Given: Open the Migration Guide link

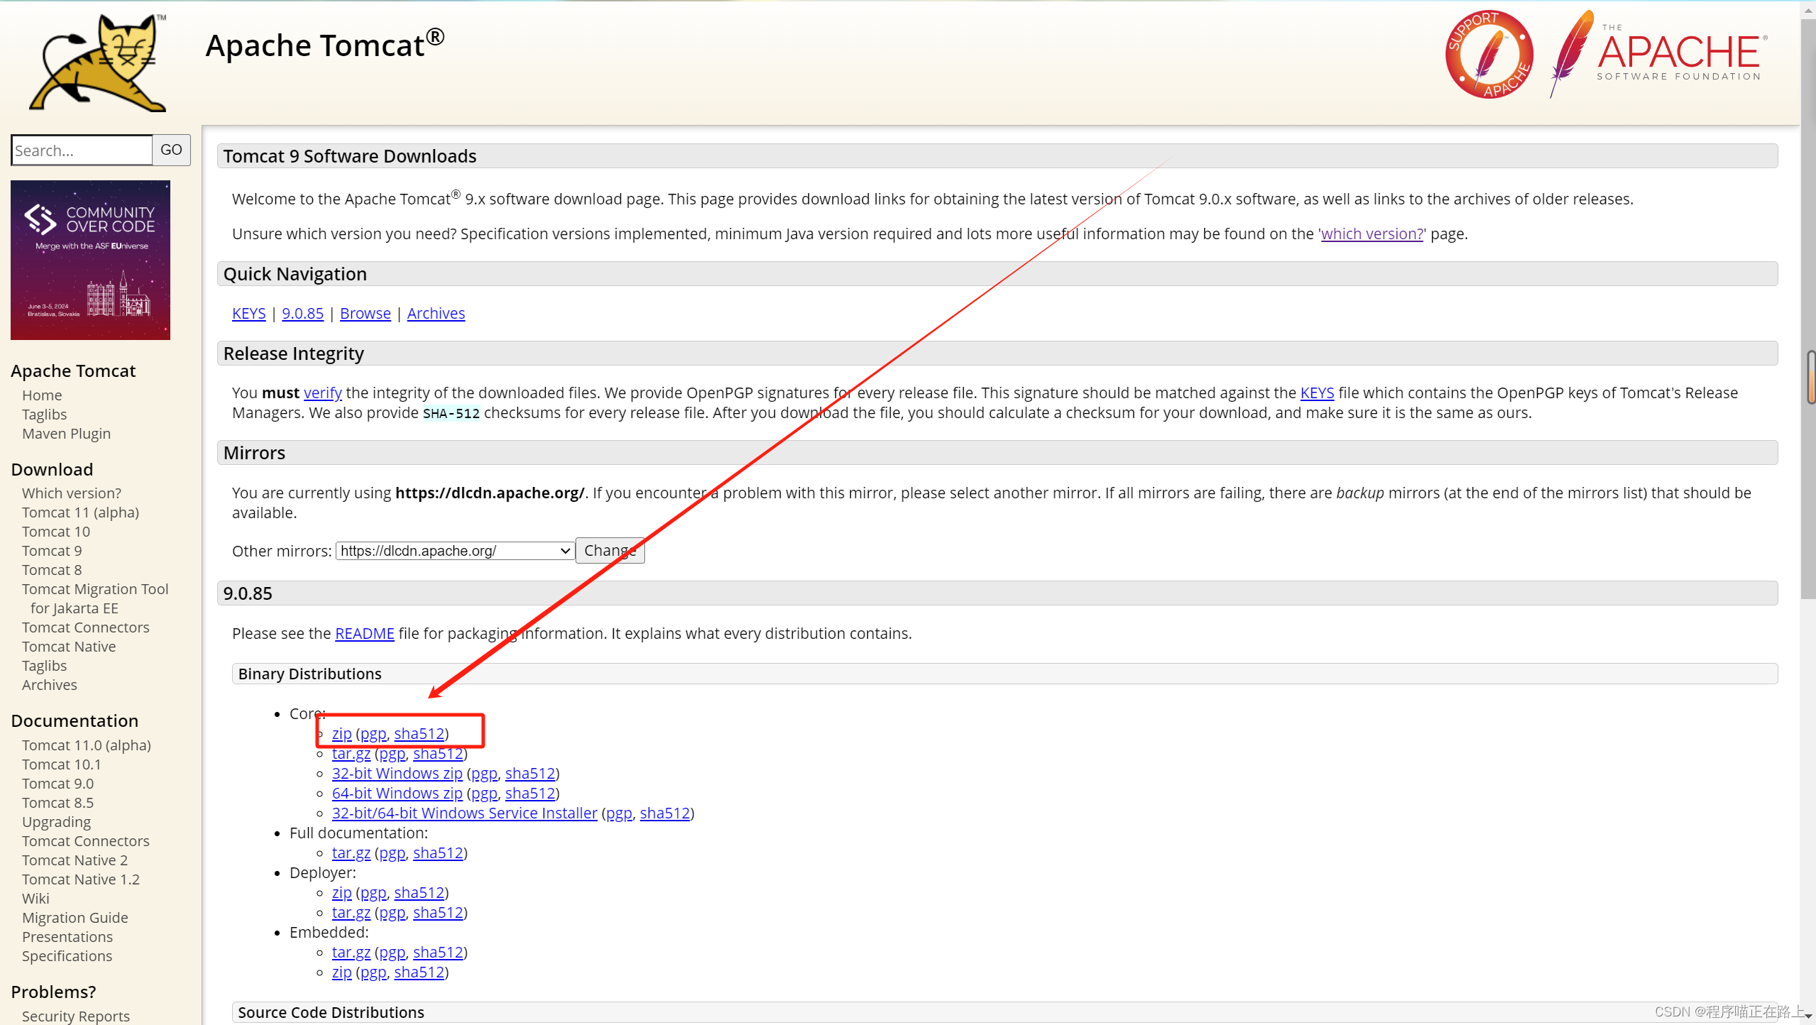Looking at the screenshot, I should coord(75,918).
